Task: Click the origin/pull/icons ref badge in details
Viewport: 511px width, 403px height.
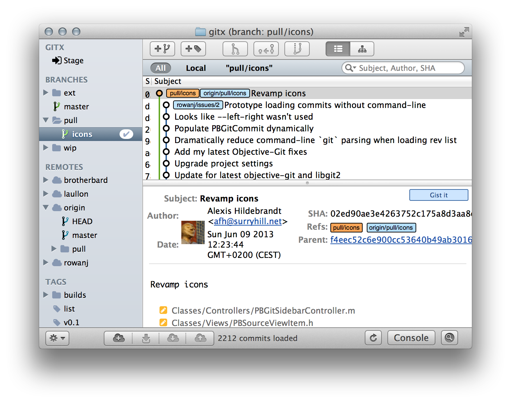Action: point(391,228)
